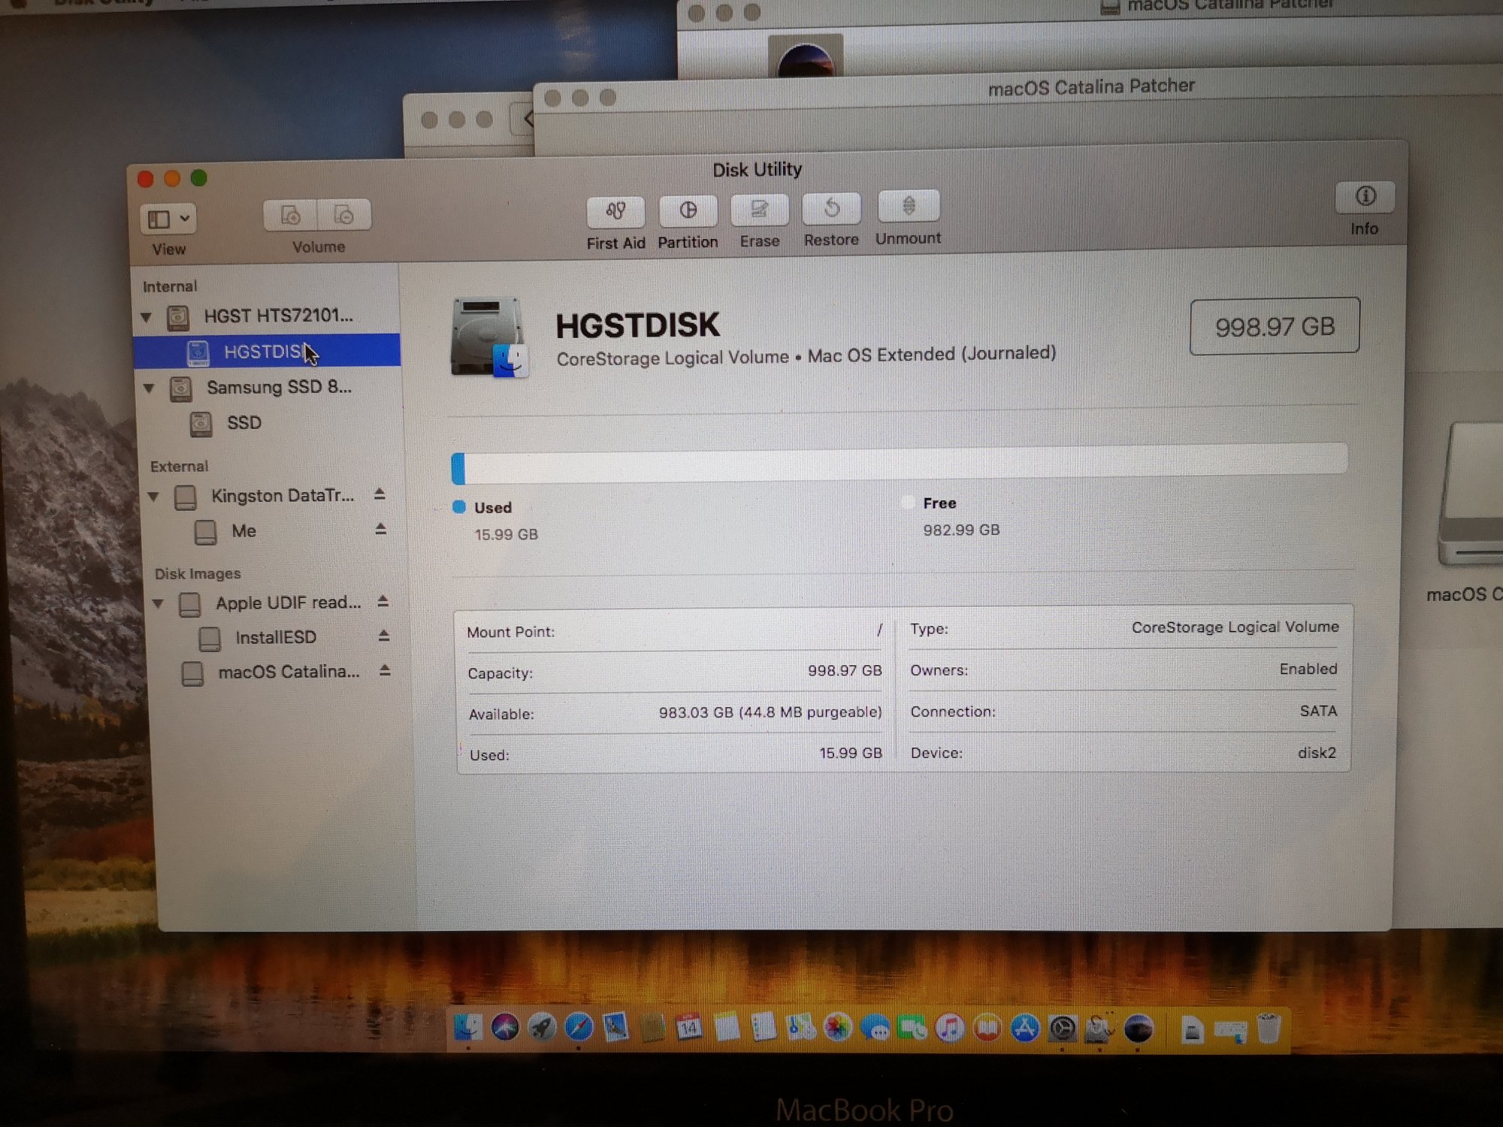Collapse the Apple UDIF read-only image tree
This screenshot has width=1503, height=1127.
[x=158, y=603]
